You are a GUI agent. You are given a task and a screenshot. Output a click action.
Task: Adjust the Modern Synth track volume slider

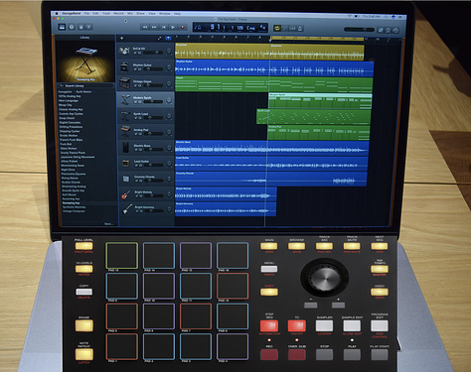point(153,102)
